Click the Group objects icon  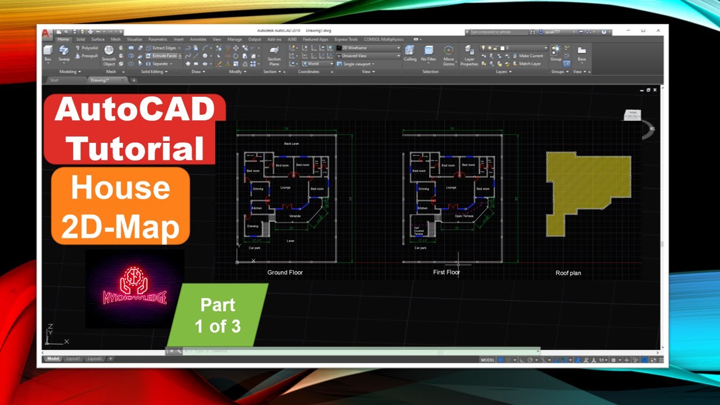[x=556, y=53]
